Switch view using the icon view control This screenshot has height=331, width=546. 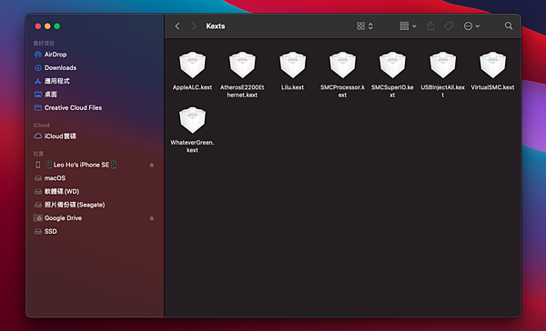[365, 26]
